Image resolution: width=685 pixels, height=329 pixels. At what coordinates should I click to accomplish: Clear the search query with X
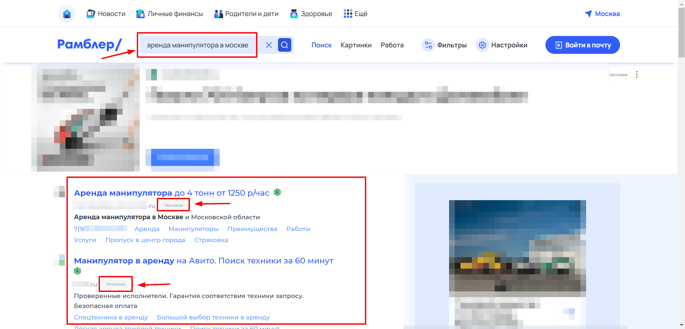[x=269, y=45]
